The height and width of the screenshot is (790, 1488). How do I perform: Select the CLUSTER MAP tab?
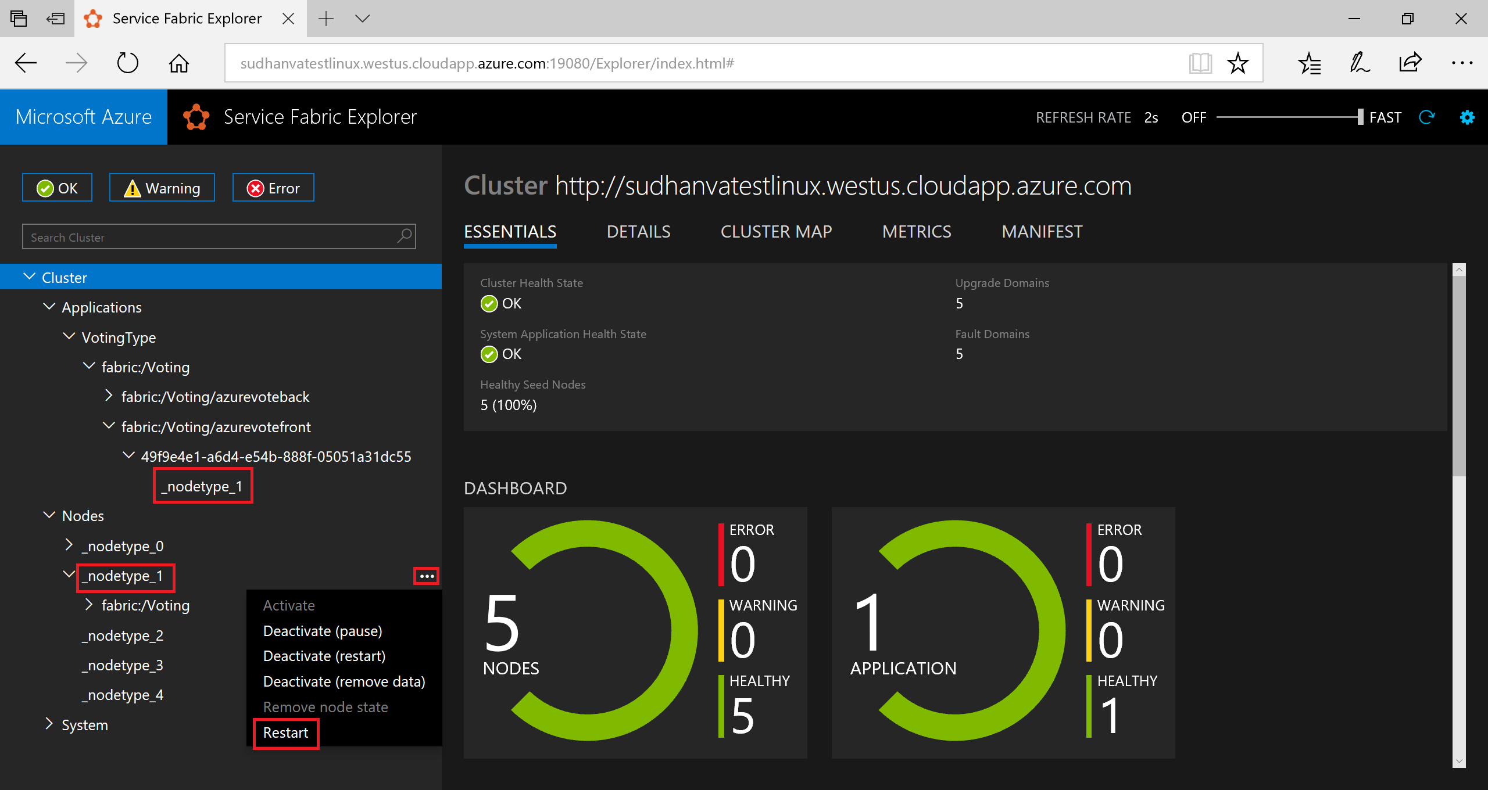775,231
